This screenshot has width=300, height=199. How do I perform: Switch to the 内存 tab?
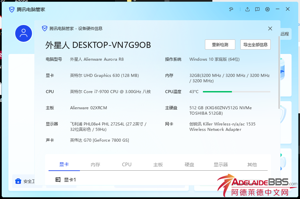(95, 165)
